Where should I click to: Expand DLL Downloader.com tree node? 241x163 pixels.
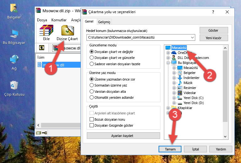click(x=168, y=58)
